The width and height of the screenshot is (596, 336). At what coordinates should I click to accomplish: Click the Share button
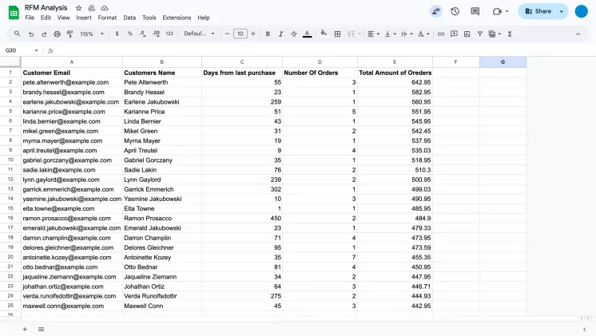(x=538, y=11)
